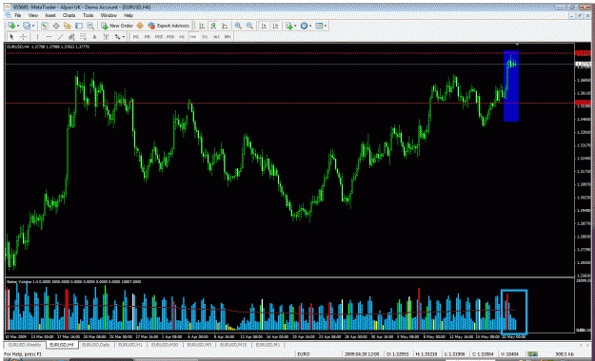Switch to the EURUSD,H1 chart tab

(130, 345)
